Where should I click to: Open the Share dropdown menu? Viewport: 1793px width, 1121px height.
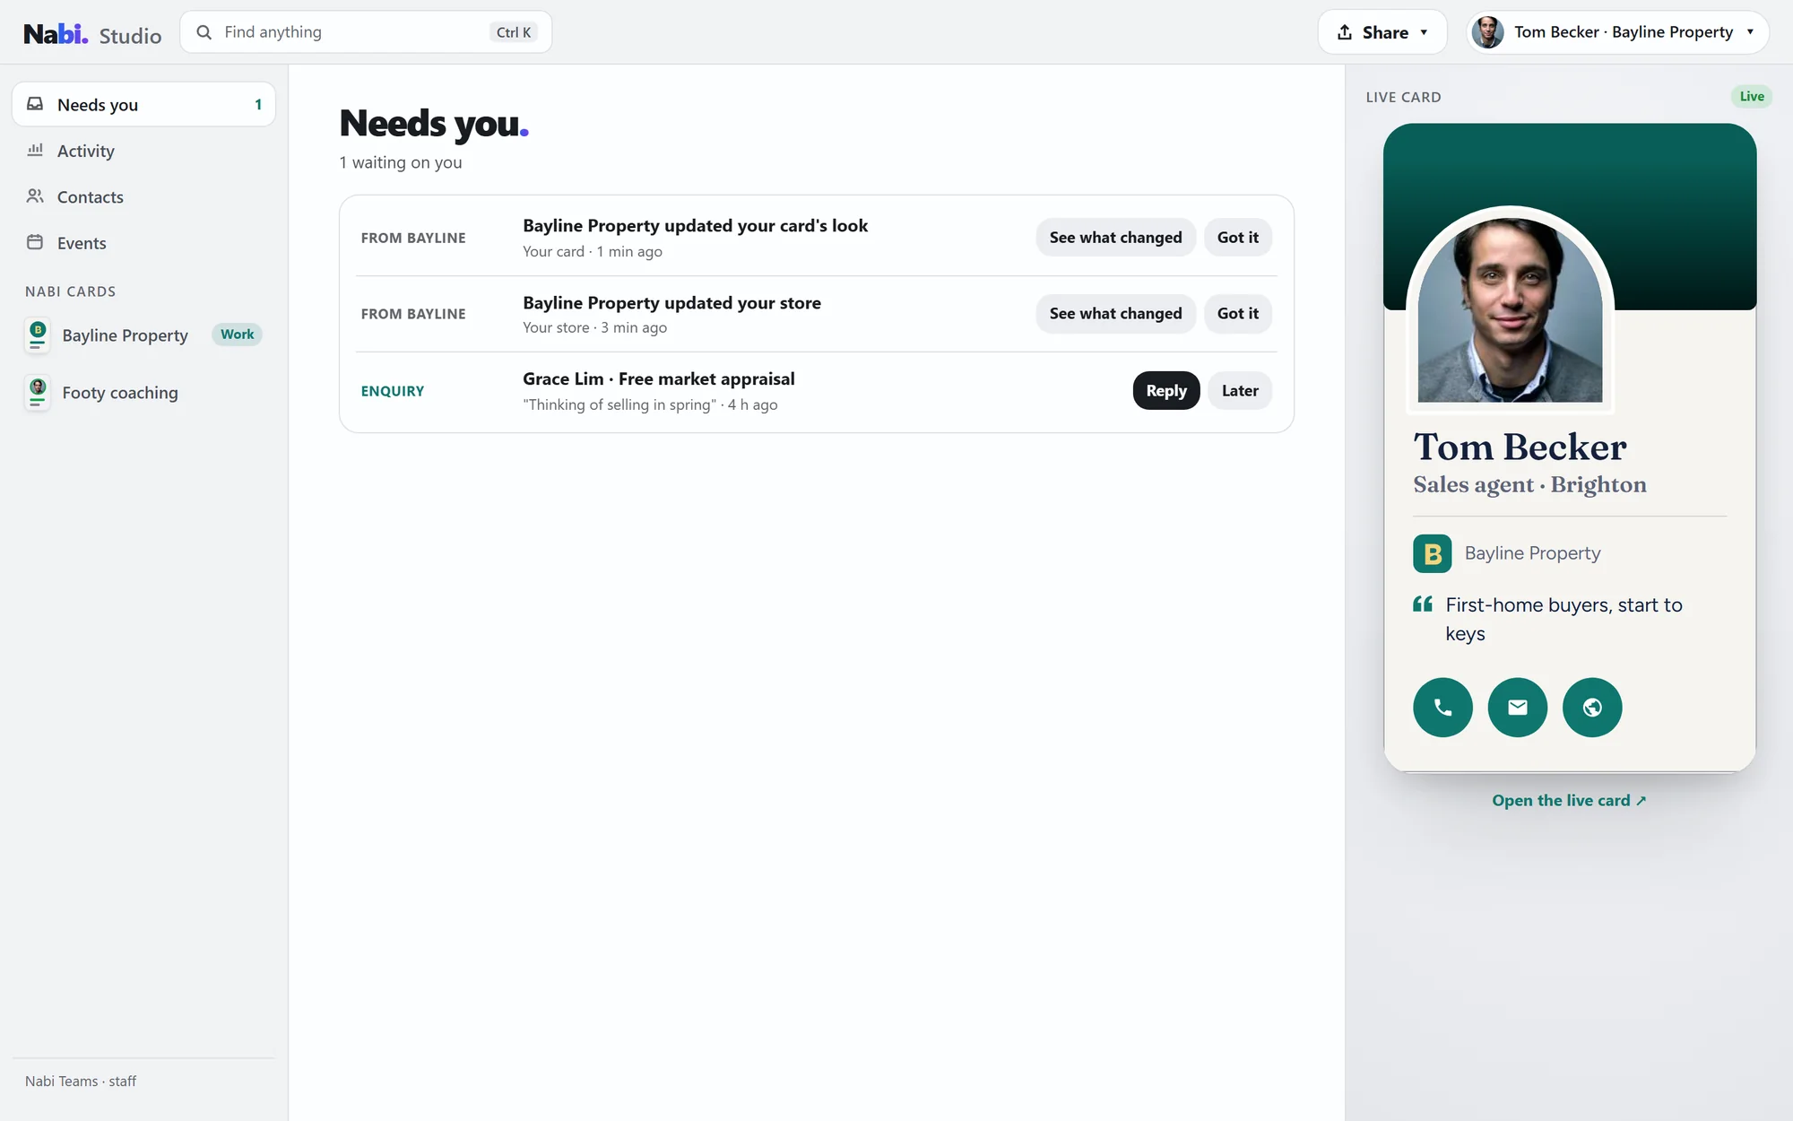(x=1382, y=32)
